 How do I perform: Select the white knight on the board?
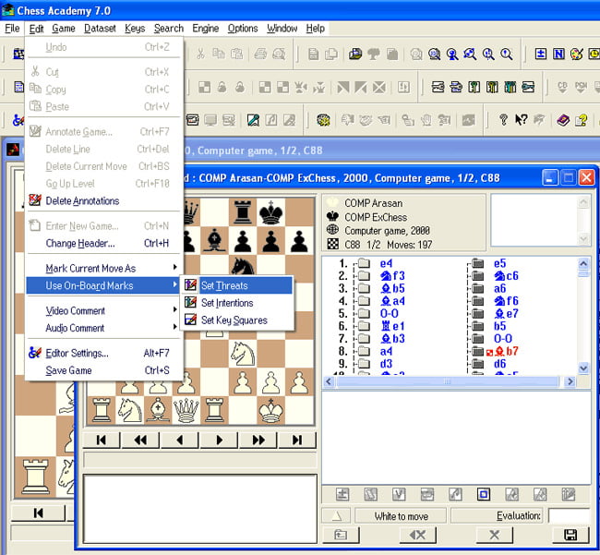click(244, 352)
